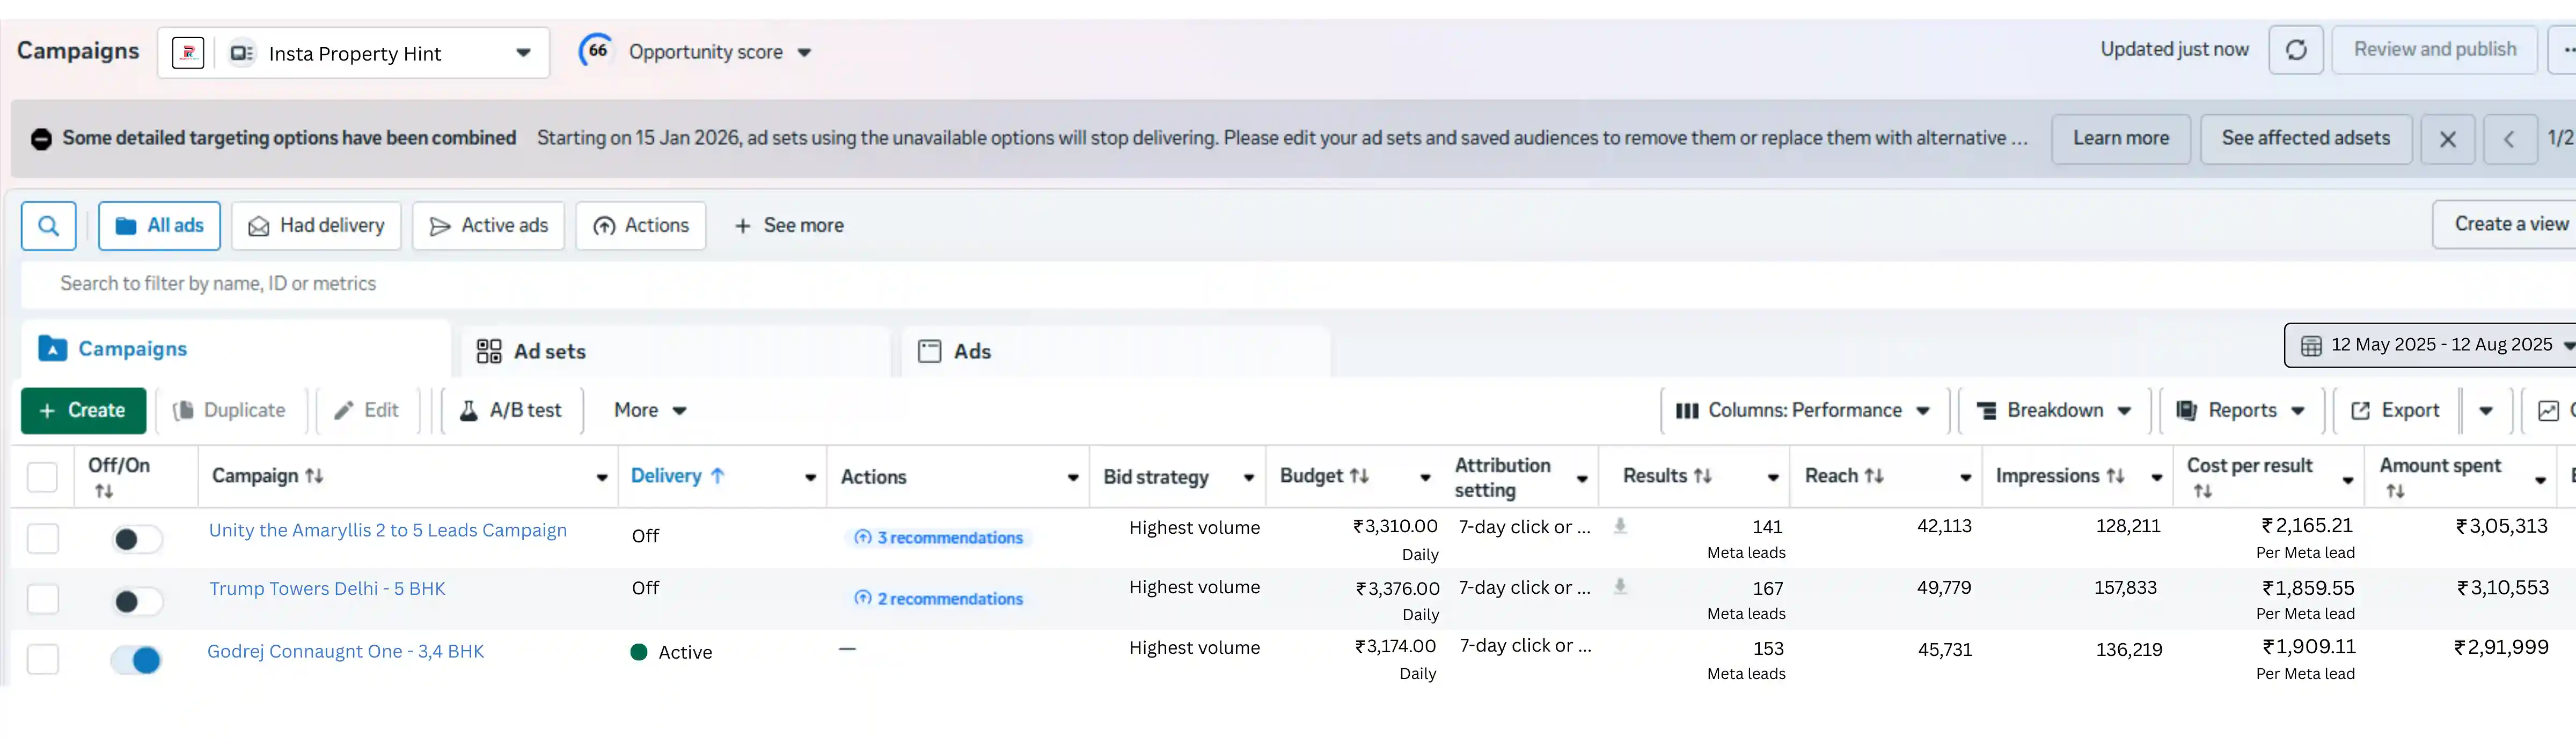Screen dimensions: 2576x739
Task: Check the Trump Towers Delhi row checkbox
Action: click(x=43, y=599)
